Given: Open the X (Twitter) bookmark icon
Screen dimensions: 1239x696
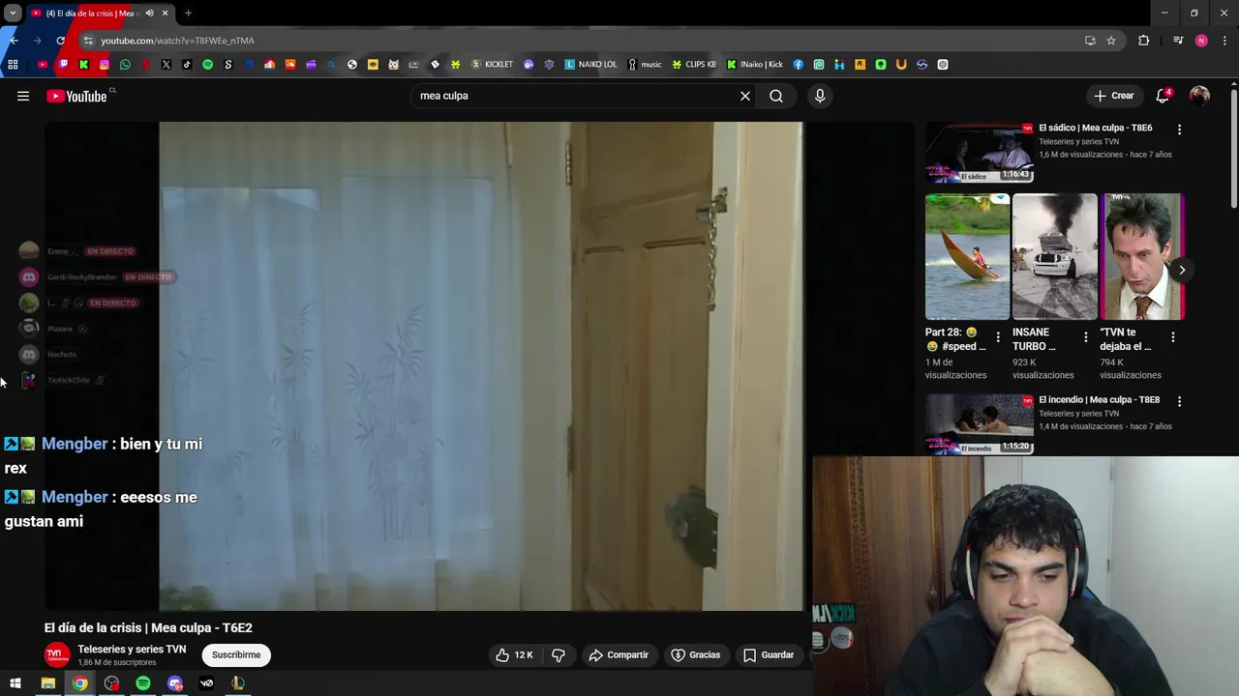Looking at the screenshot, I should [x=166, y=65].
